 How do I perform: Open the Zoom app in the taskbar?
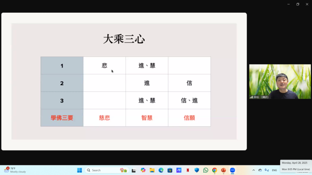click(x=232, y=170)
